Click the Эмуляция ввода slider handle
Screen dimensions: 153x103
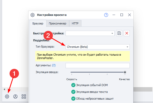point(125,72)
